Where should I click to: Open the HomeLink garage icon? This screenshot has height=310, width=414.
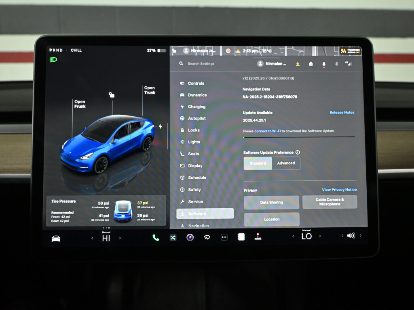point(310,64)
